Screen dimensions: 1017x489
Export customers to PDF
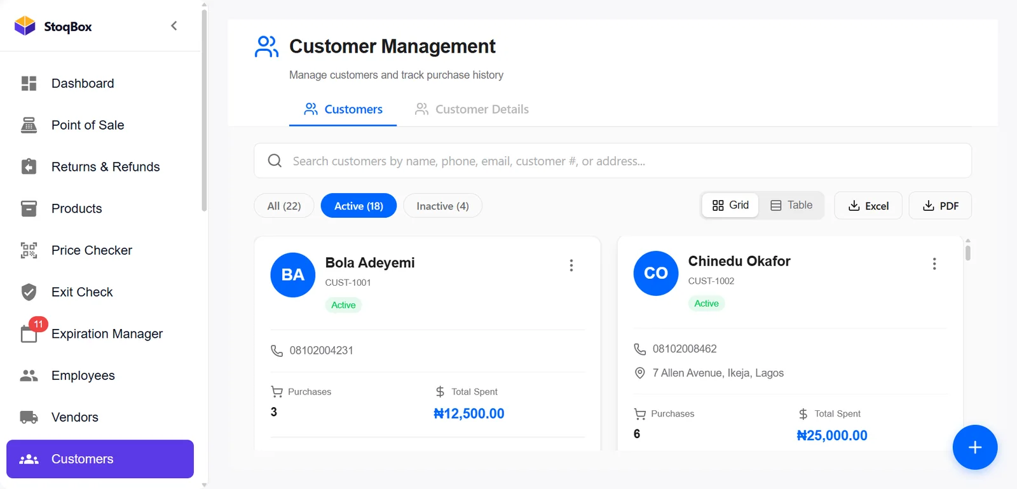pos(940,206)
